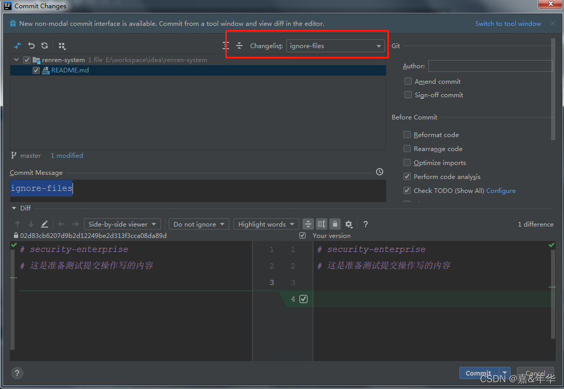The image size is (564, 389).
Task: Click Collapse All icon near Changelist
Action: pyautogui.click(x=239, y=46)
